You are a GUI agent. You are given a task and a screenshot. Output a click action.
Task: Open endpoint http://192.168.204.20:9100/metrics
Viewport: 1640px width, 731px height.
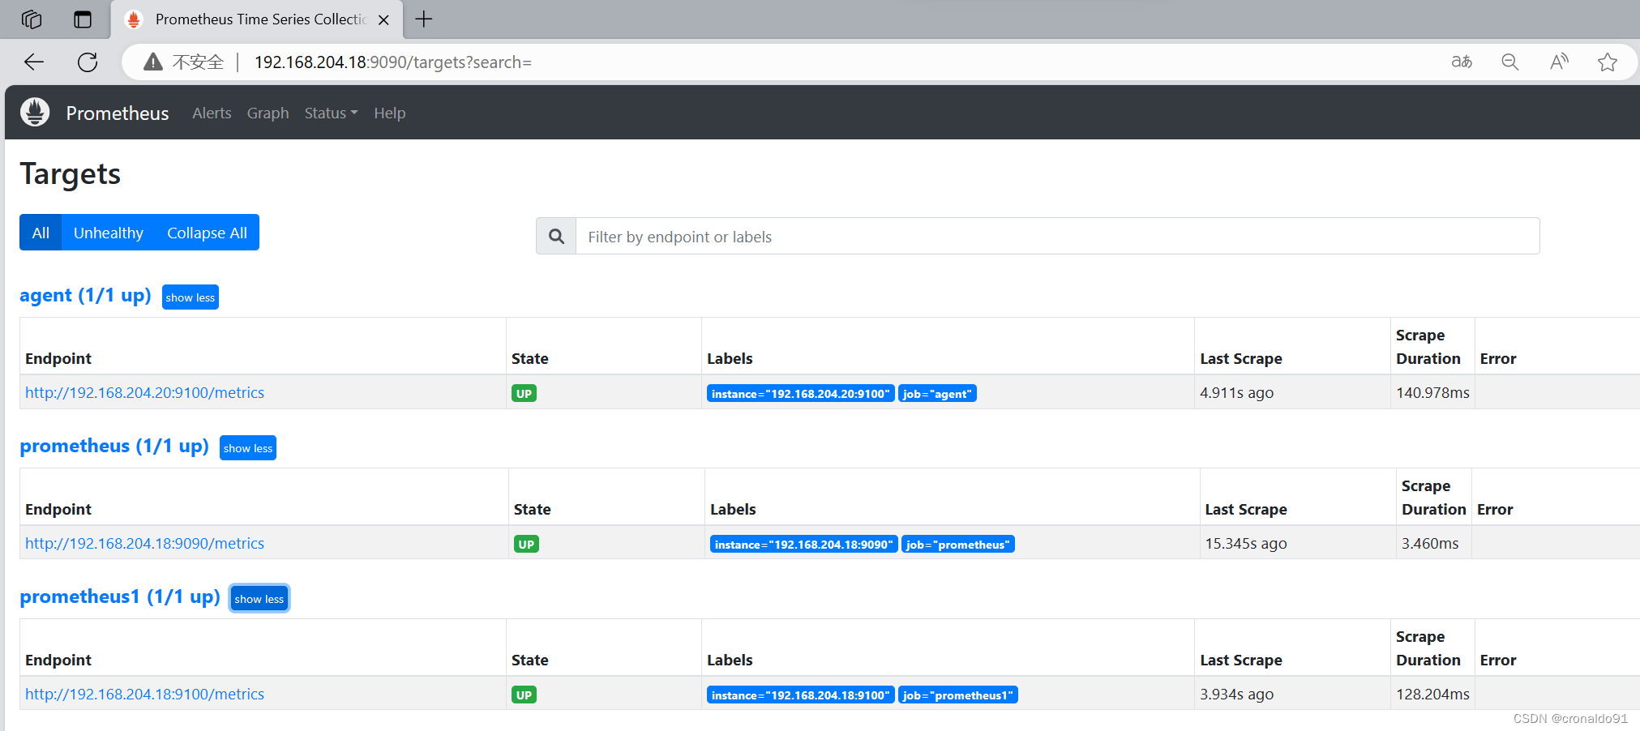tap(144, 392)
